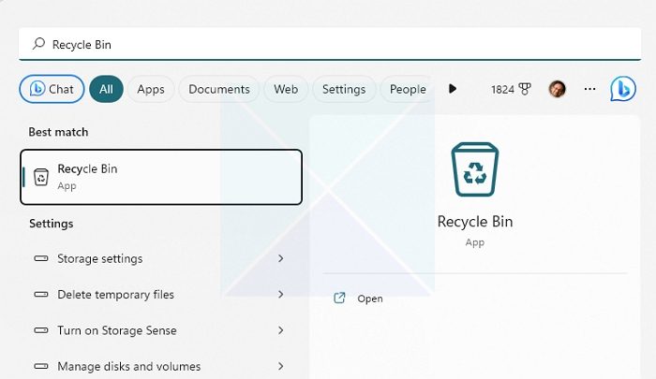
Task: Expand the Turn on Storage Sense chevron
Action: [281, 330]
